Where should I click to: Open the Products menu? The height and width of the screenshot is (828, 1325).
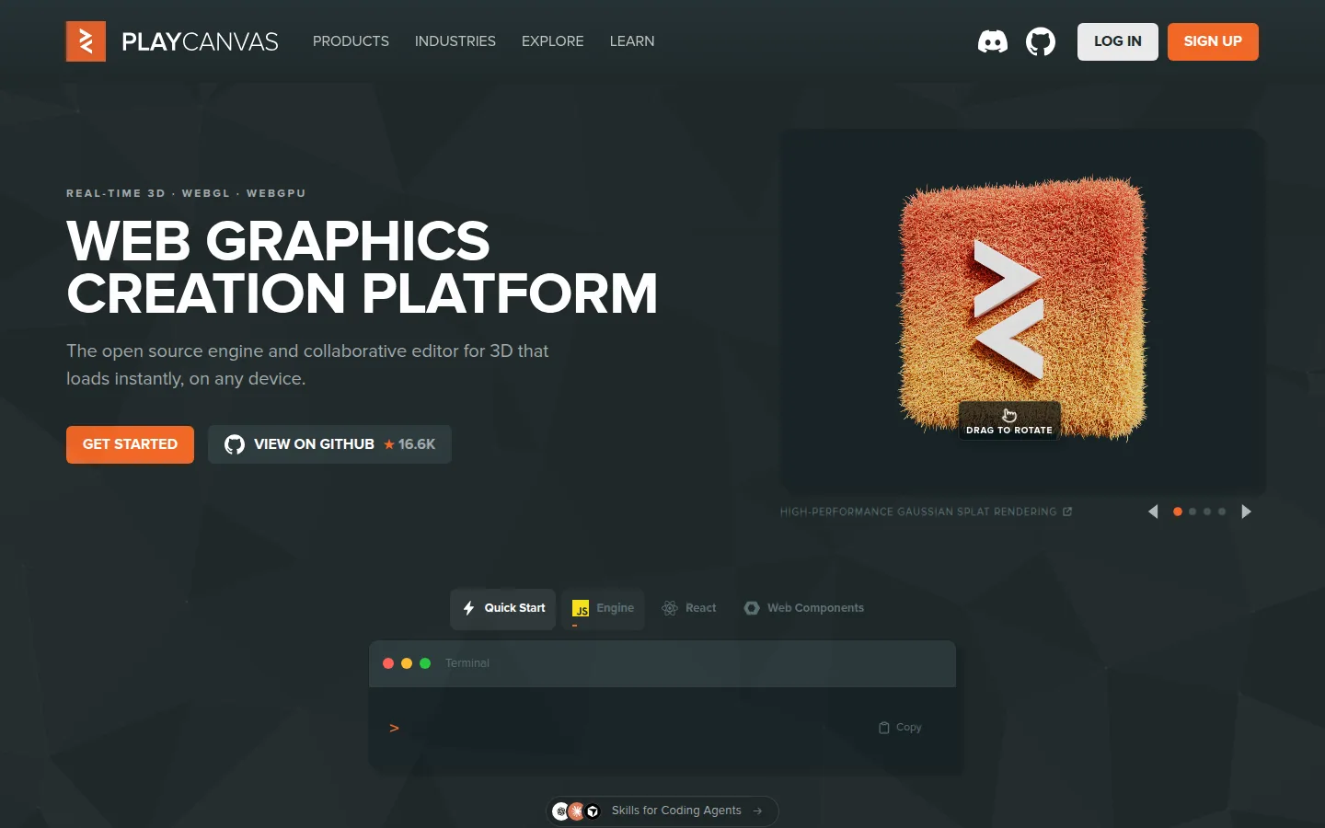click(x=351, y=41)
